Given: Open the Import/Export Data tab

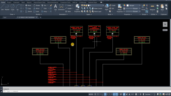Looking at the screenshot, I should coord(39,2).
